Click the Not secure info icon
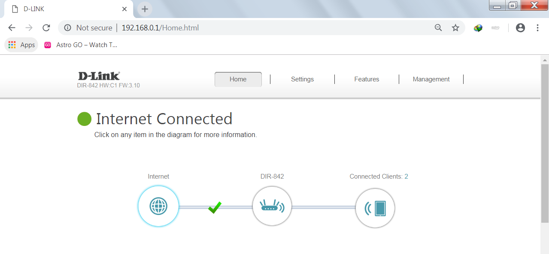 [67, 28]
